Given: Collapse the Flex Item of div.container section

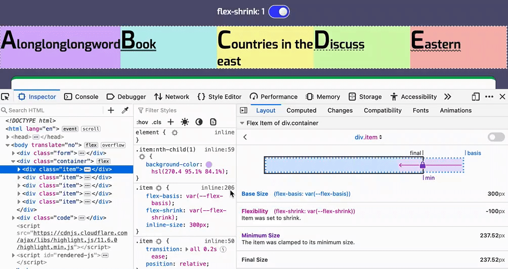Looking at the screenshot, I should pyautogui.click(x=242, y=123).
